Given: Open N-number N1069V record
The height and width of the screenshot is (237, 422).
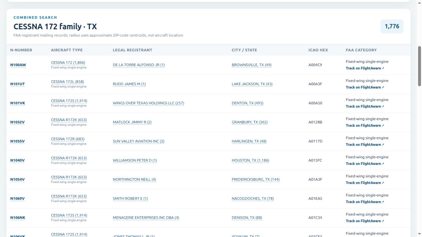Looking at the screenshot, I should (x=17, y=199).
